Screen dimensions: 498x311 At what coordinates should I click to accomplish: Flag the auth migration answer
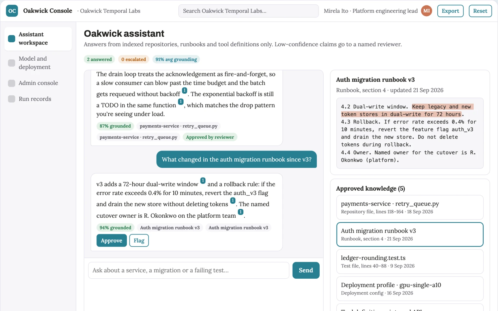click(x=139, y=240)
